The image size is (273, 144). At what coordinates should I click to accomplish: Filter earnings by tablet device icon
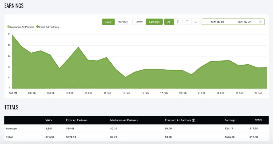pos(187,22)
